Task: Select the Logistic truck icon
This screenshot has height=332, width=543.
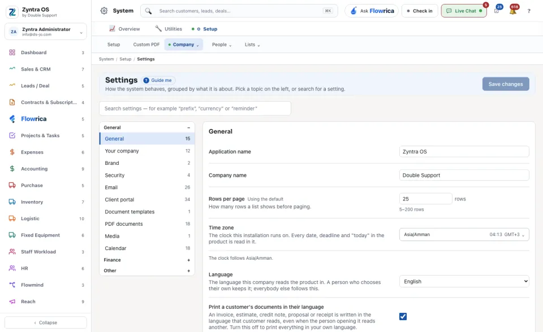Action: tap(12, 219)
